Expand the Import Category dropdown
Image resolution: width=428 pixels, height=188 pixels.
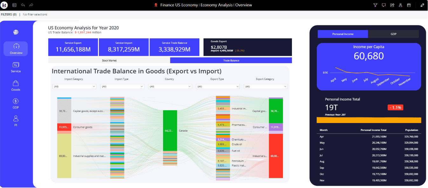[x=74, y=86]
